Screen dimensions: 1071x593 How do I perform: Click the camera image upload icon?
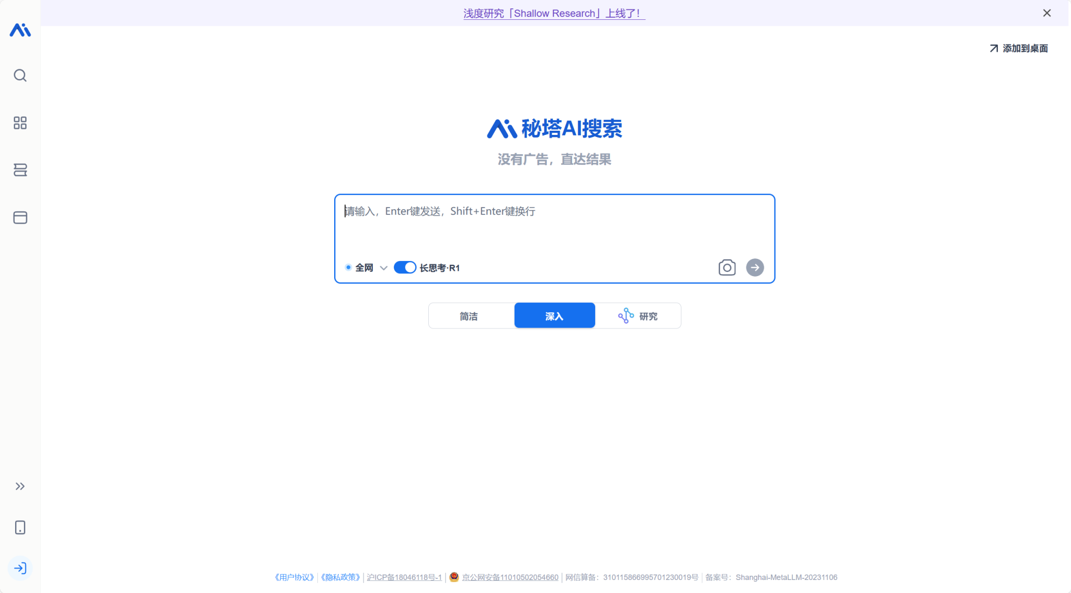(x=727, y=267)
